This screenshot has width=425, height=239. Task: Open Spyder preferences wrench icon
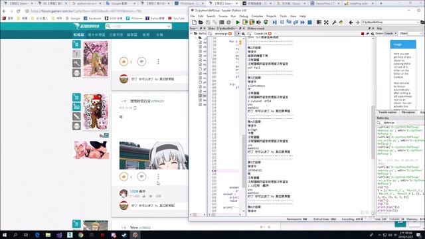(334, 23)
